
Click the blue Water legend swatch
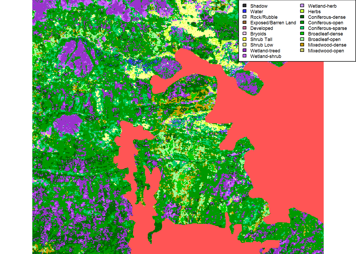tap(244, 11)
